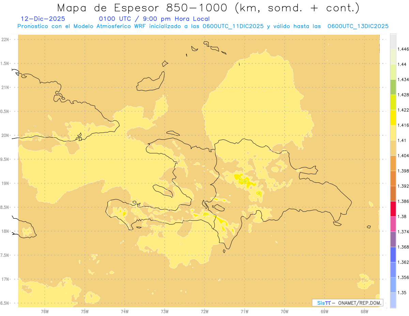Select the 1.368 legend value

[404, 247]
